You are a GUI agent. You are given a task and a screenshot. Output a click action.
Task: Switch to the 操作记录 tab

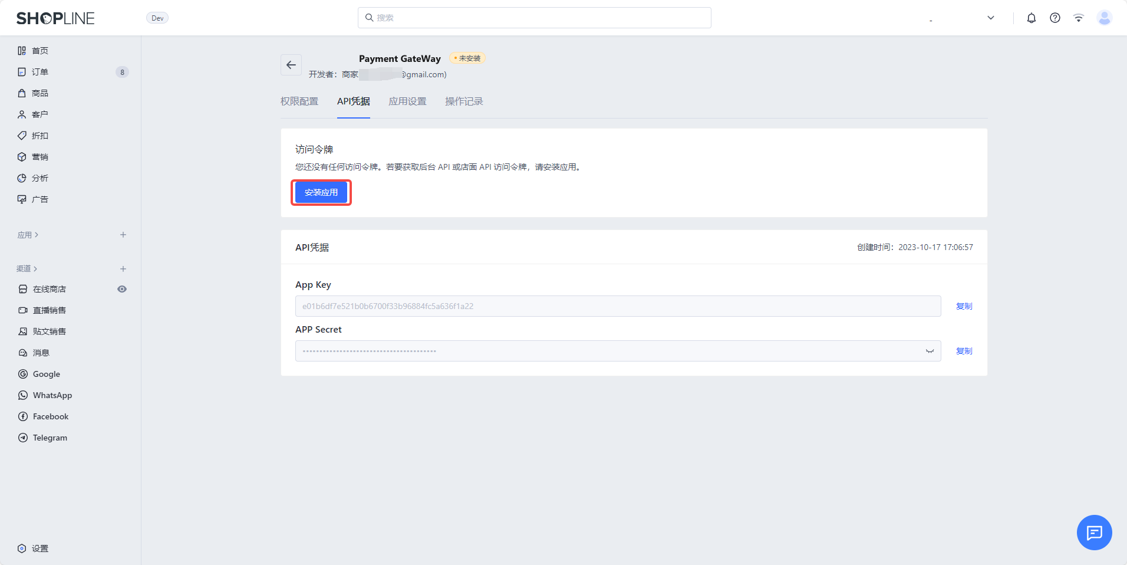tap(464, 101)
